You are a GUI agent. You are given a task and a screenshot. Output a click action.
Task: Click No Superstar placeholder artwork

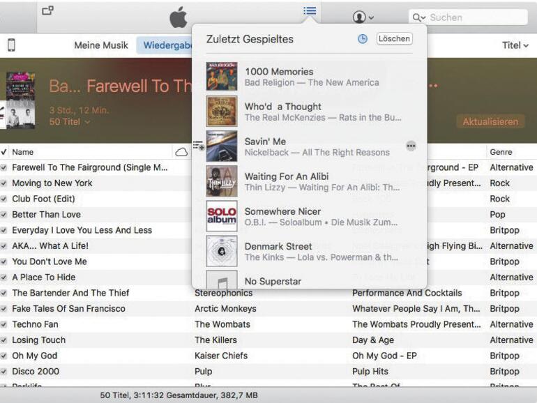222,280
